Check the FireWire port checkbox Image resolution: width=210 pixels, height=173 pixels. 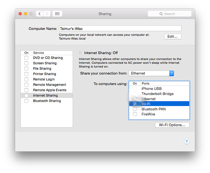coord(135,114)
